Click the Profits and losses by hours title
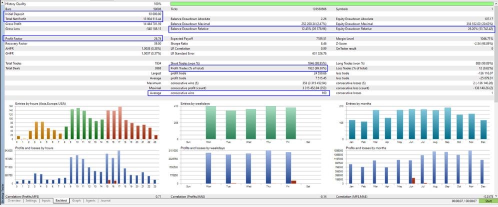The width and height of the screenshot is (498, 207). coord(34,148)
